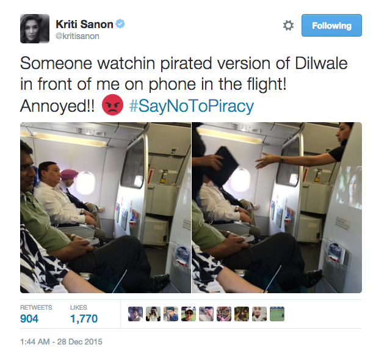Open Kriti Sanon's profile avatar
376x350 pixels.
click(35, 29)
